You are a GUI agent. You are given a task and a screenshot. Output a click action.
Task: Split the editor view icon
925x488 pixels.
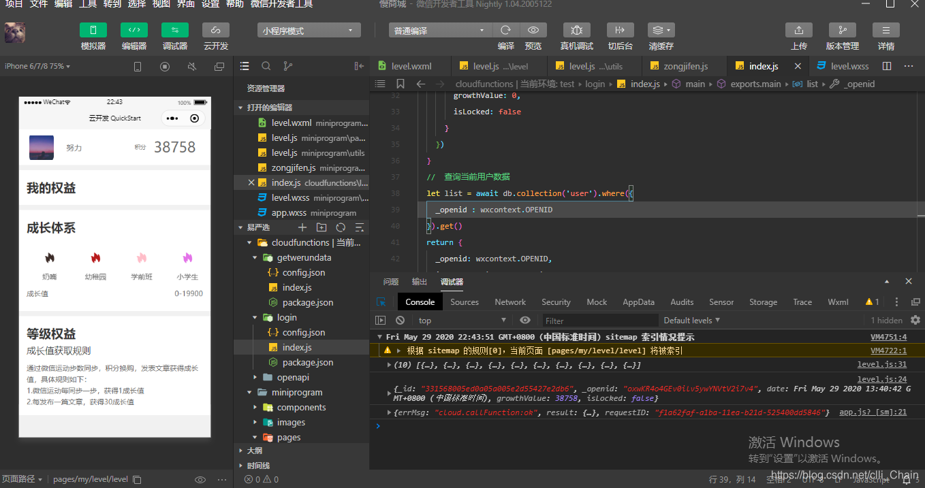coord(887,66)
